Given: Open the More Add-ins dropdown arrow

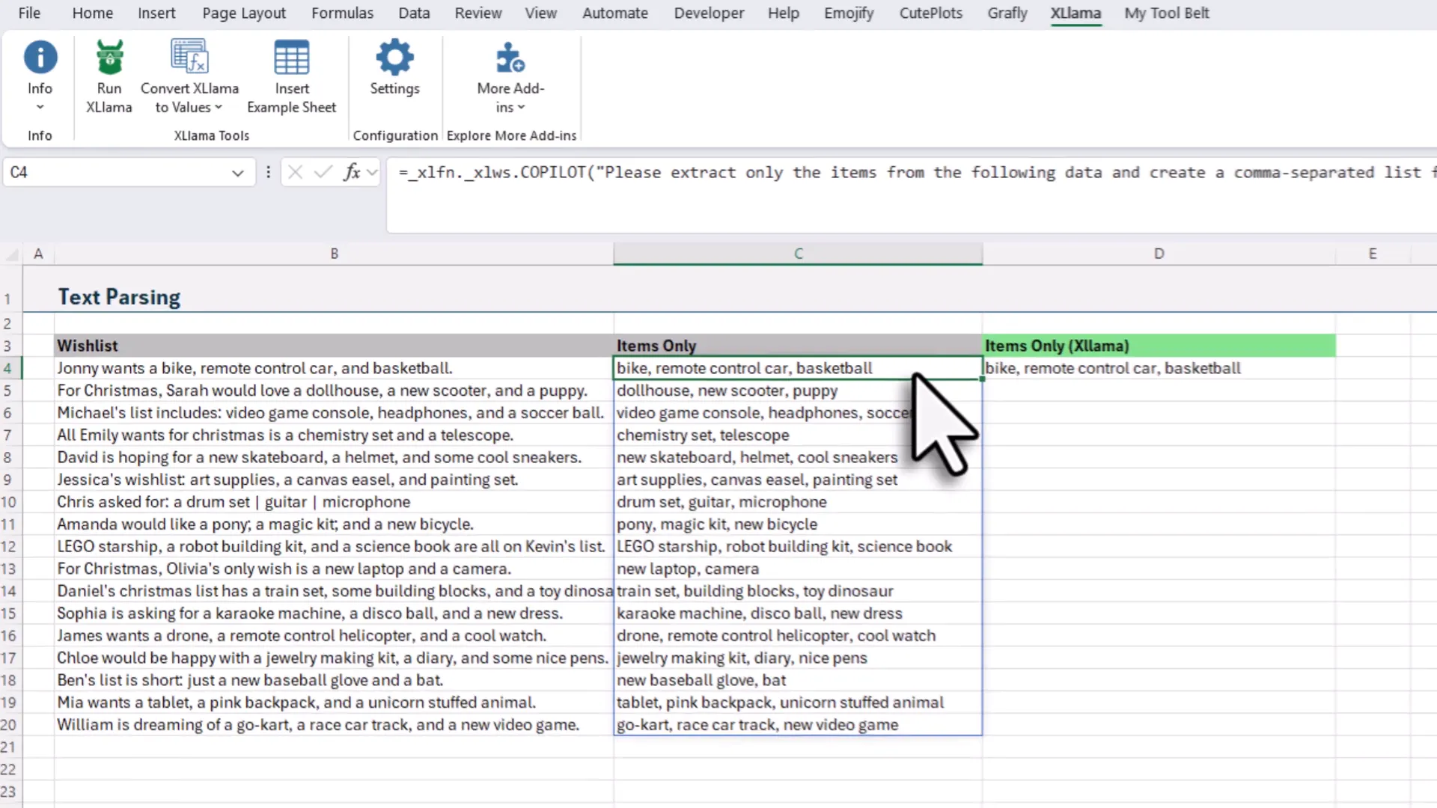Looking at the screenshot, I should click(x=522, y=107).
